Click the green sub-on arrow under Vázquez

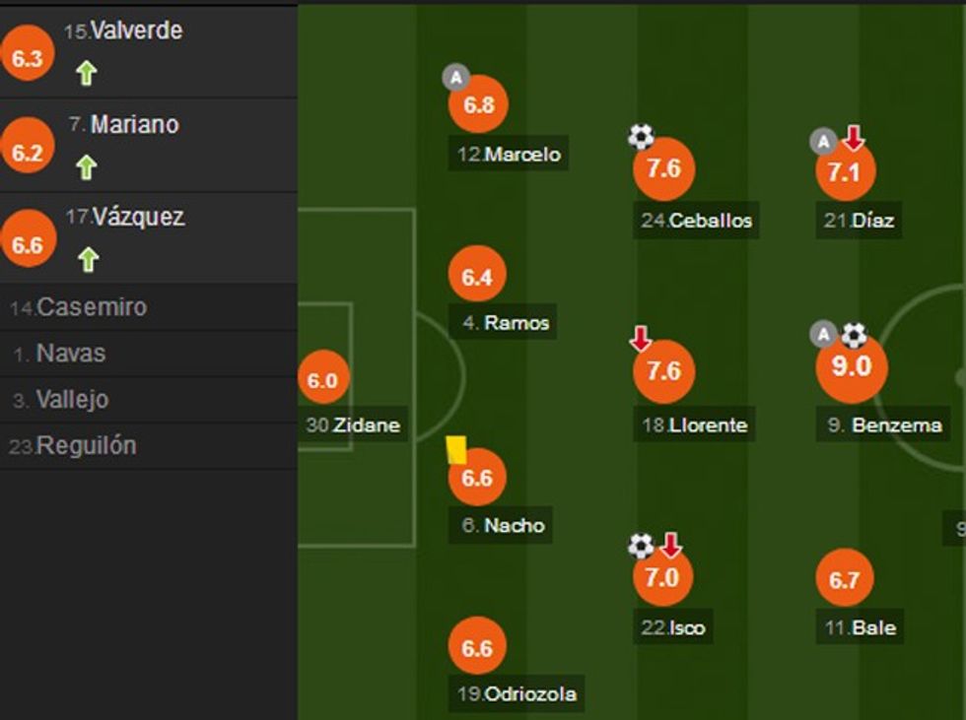[88, 259]
